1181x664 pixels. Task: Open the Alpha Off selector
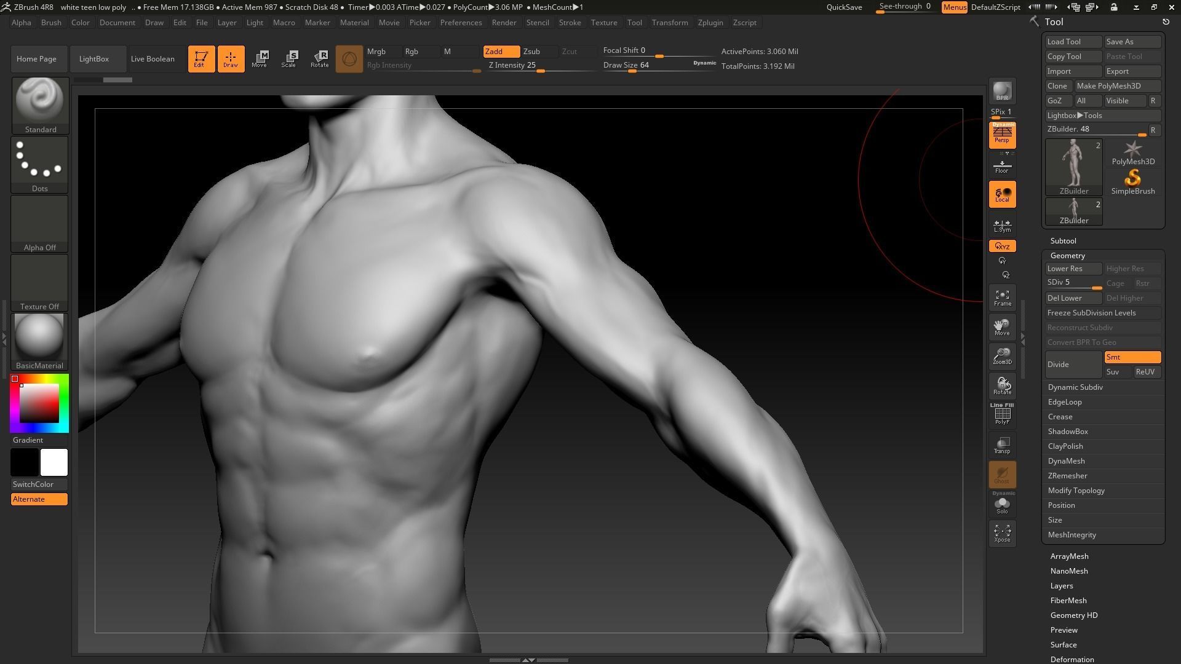click(40, 223)
